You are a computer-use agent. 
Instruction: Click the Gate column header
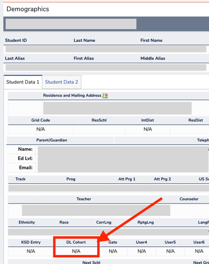tap(113, 242)
